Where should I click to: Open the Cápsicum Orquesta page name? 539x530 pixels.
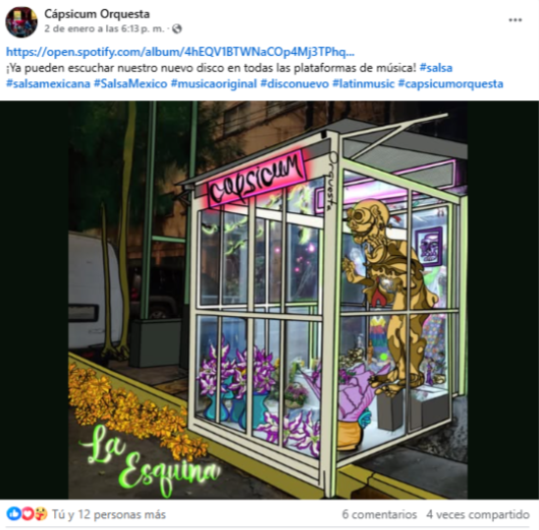(97, 14)
